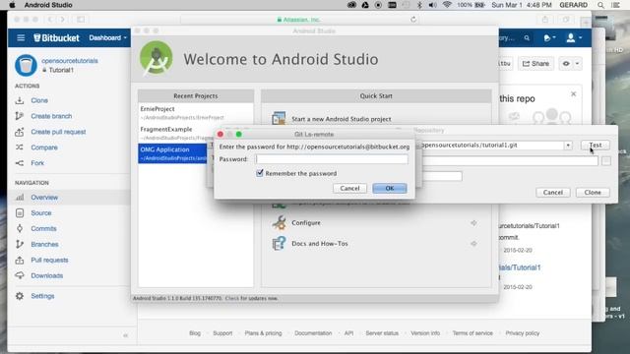This screenshot has width=630, height=354.
Task: Confirm with OK in password dialog
Action: click(390, 188)
